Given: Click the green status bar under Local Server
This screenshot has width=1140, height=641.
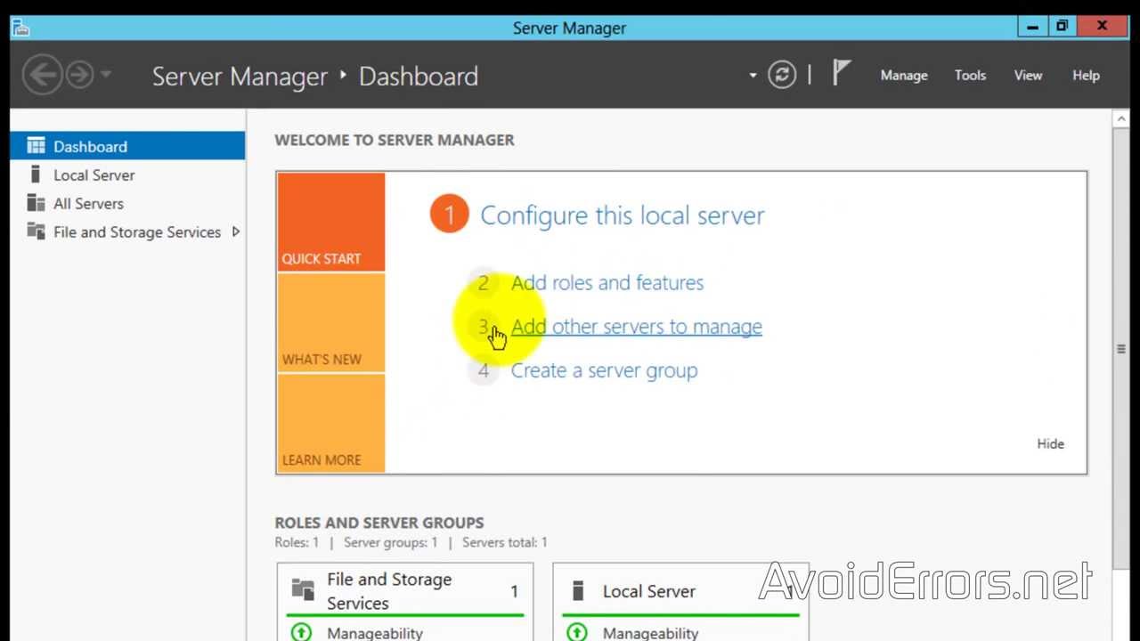Looking at the screenshot, I should [681, 615].
